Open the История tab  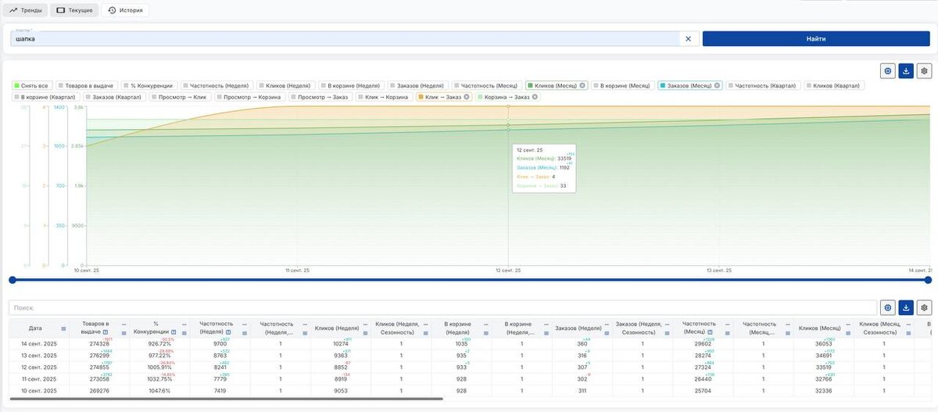pos(125,10)
